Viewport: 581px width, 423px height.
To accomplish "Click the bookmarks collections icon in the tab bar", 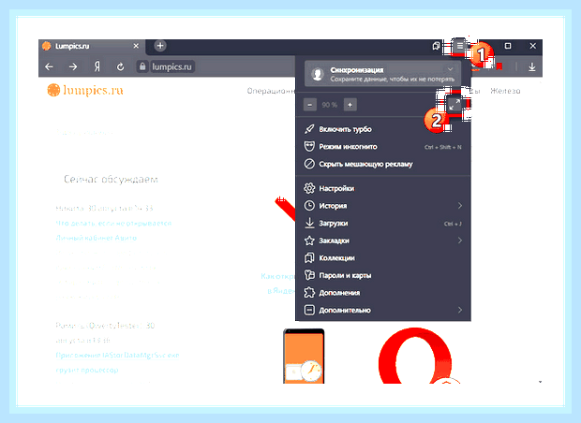I will pos(436,46).
